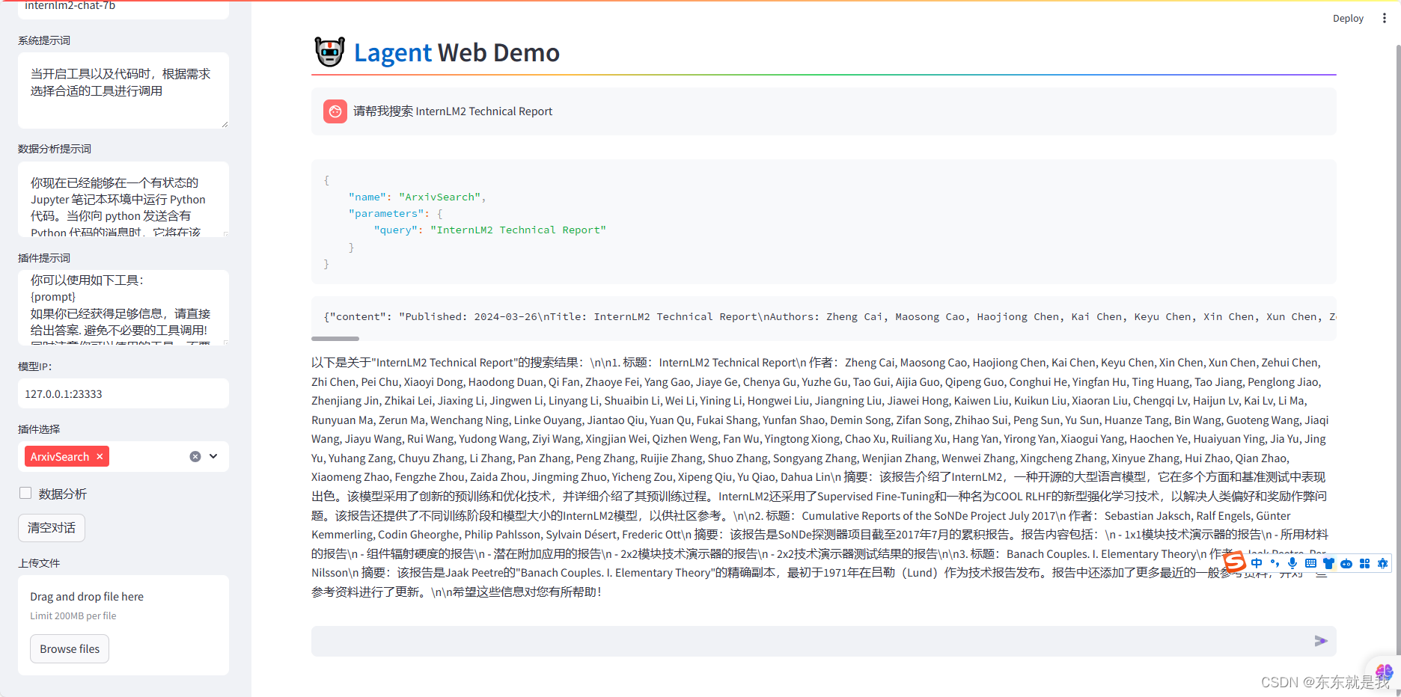
Task: Click the 数据分析提示词 text area
Action: (x=123, y=199)
